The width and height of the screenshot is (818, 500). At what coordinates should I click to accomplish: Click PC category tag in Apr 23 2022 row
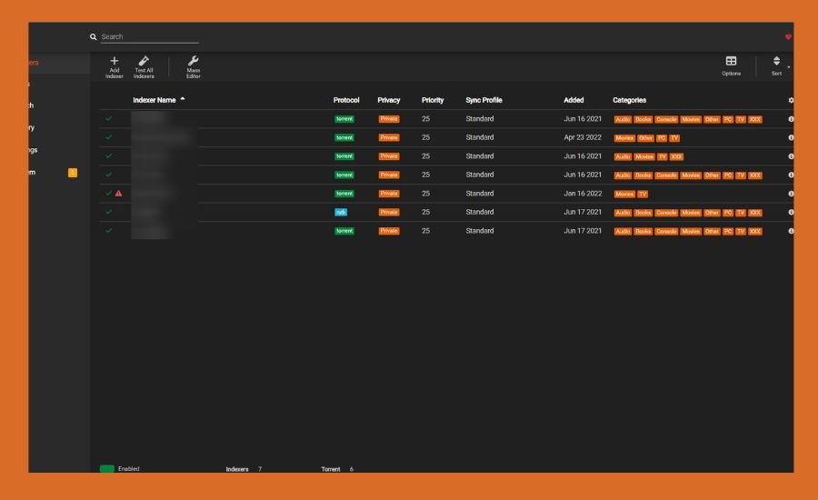[662, 138]
